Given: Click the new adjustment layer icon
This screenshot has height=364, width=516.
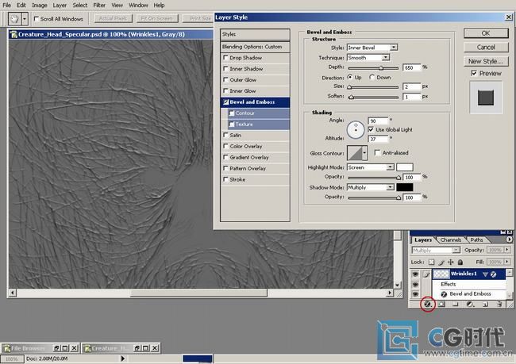Looking at the screenshot, I should click(470, 305).
